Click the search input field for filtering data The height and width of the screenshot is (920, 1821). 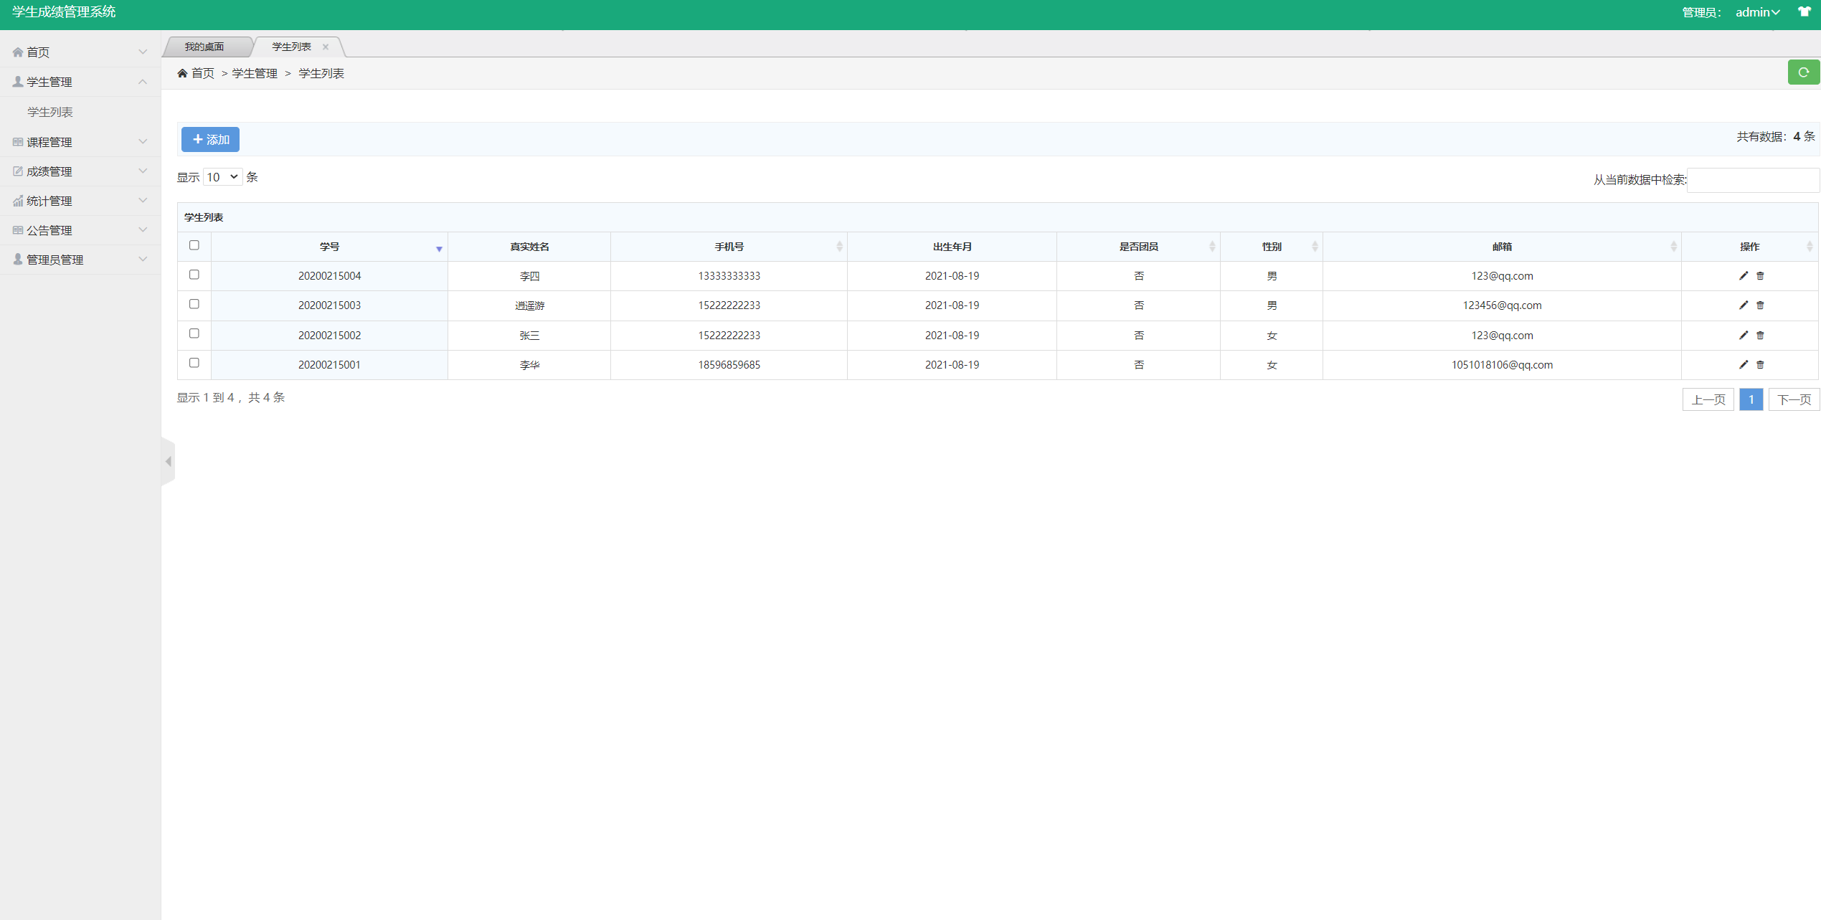pos(1752,180)
